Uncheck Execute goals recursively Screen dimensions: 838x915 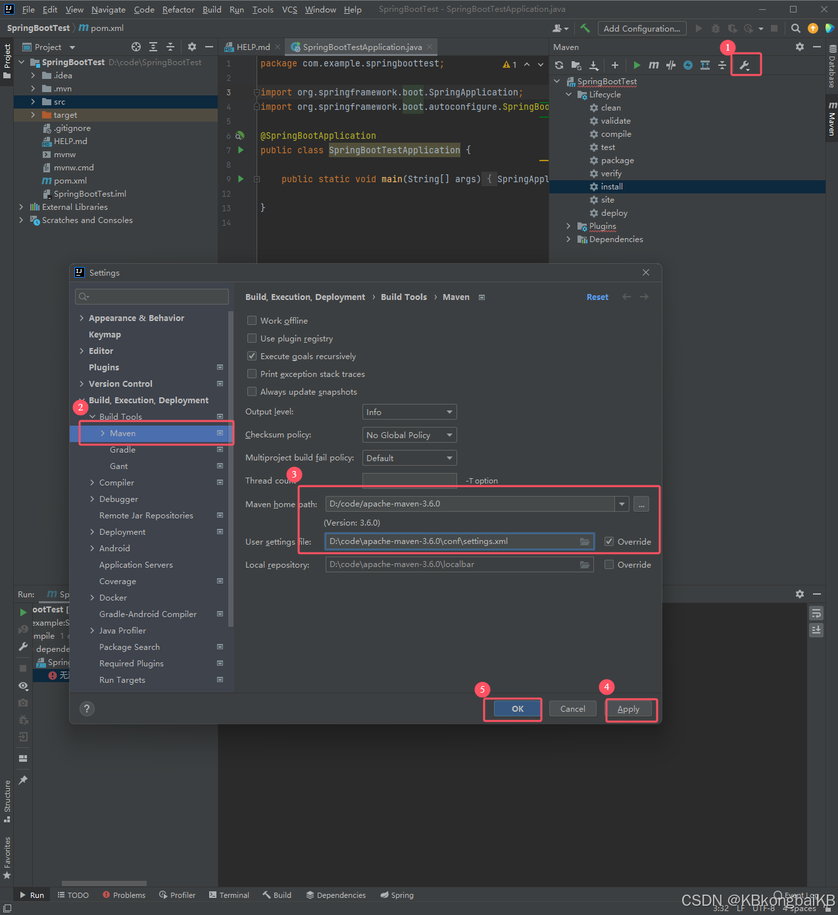251,356
